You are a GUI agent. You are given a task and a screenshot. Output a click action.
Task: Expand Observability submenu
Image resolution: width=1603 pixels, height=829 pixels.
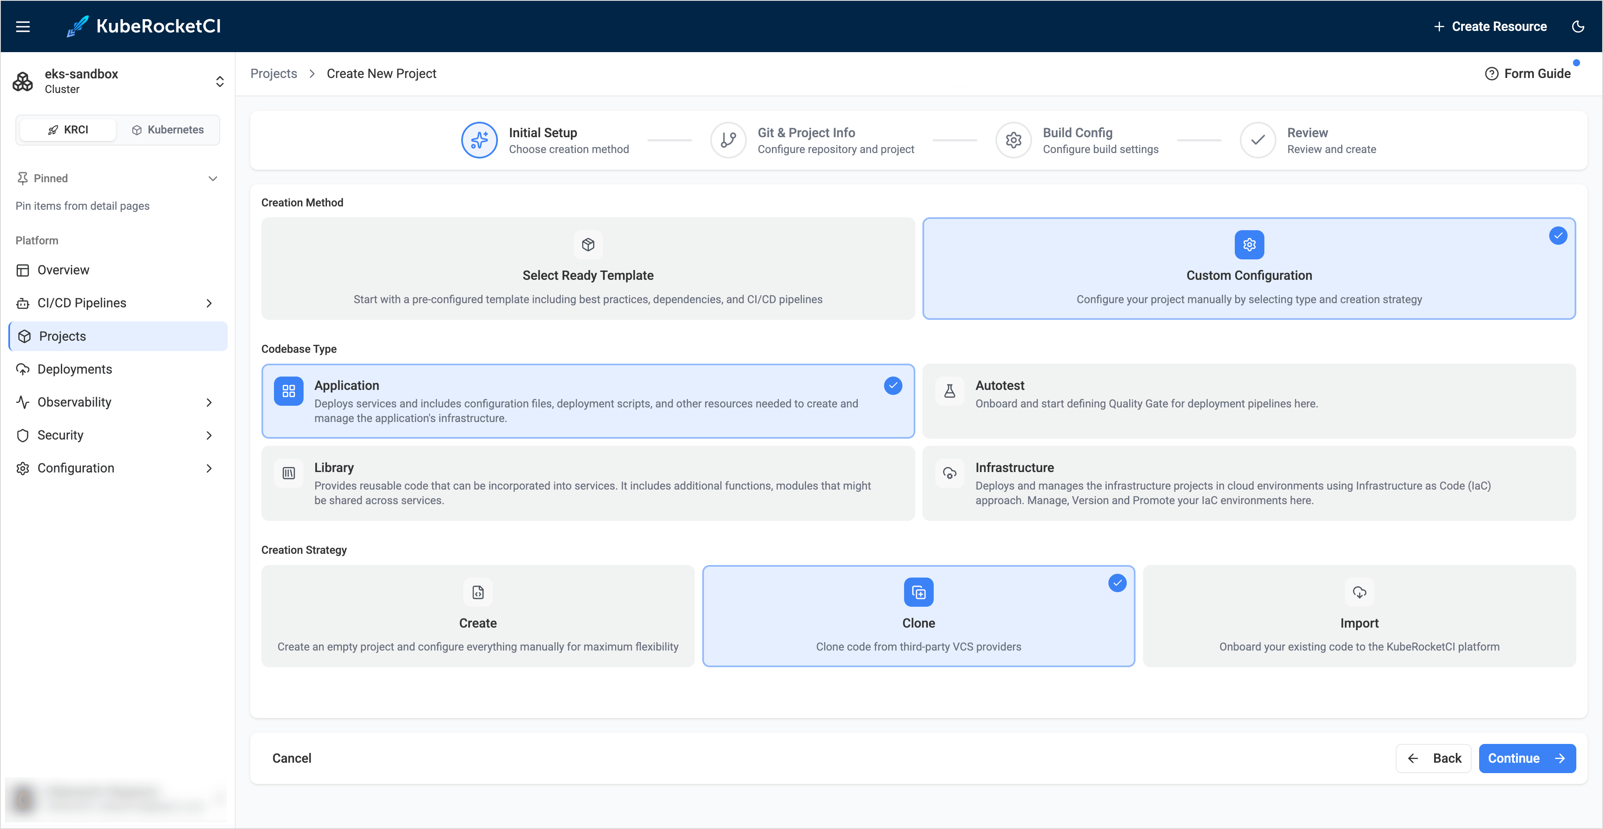click(x=209, y=402)
